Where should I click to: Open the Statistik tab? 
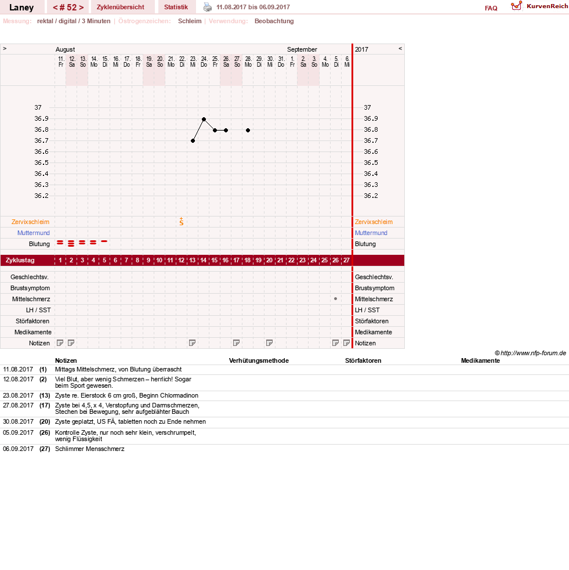point(176,7)
